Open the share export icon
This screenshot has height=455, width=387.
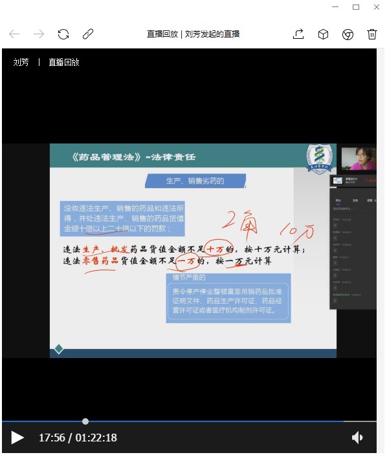298,34
